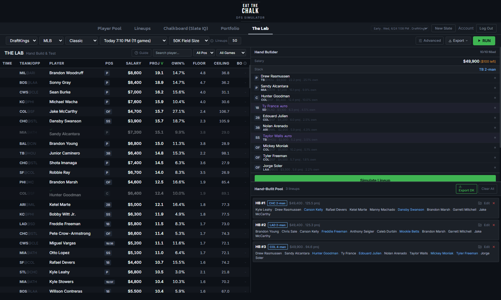The image size is (501, 300).
Task: Open the All Games filter dropdown
Action: (x=231, y=53)
